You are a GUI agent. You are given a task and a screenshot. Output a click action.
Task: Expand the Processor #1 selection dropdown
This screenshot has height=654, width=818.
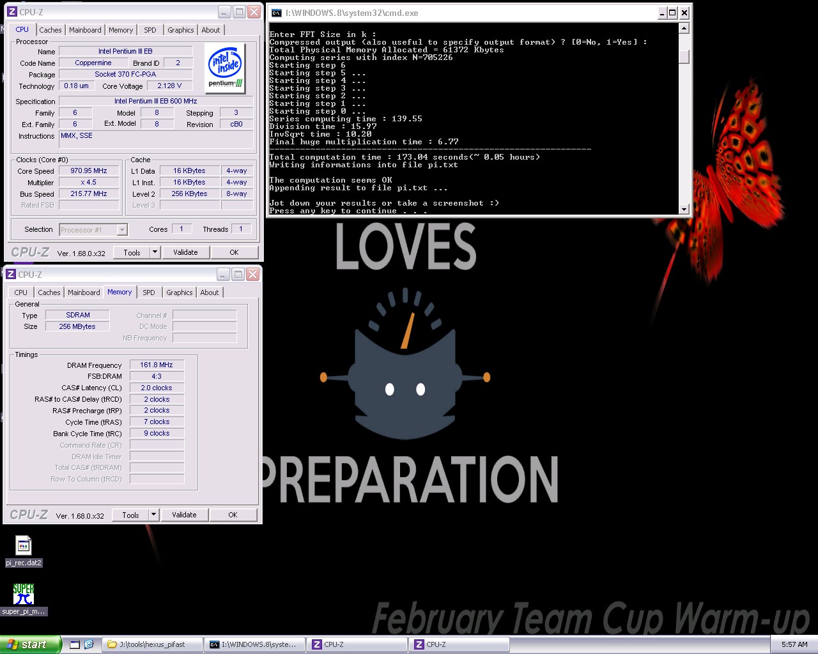[122, 230]
